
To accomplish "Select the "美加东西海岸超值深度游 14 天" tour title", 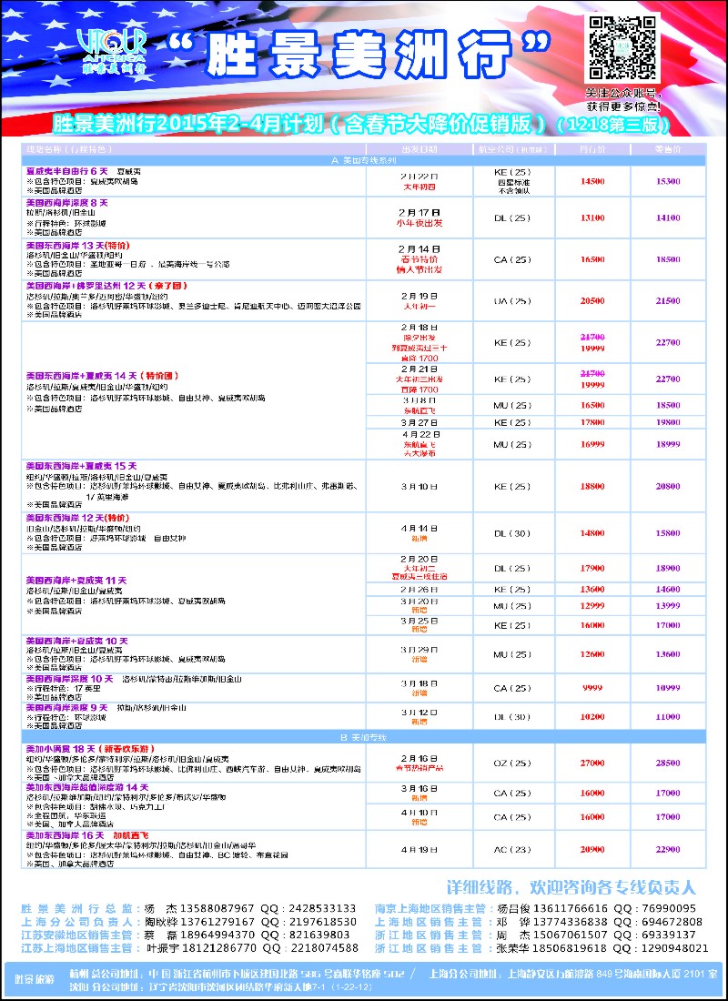I will tap(86, 787).
